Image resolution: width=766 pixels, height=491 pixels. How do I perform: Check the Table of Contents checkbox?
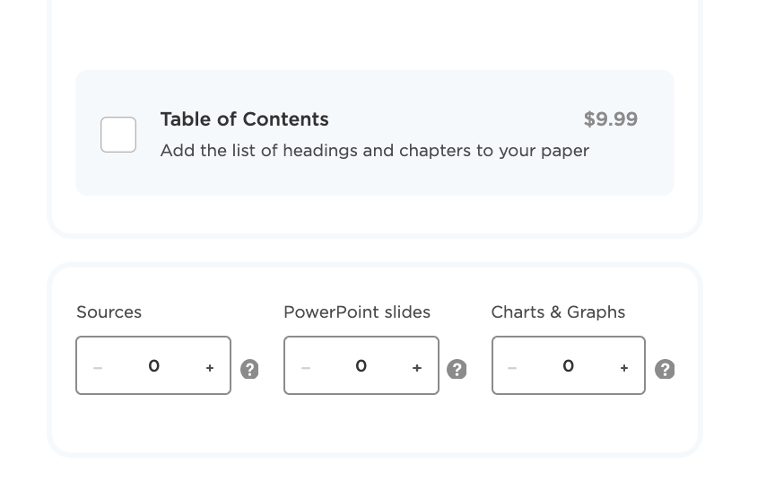pyautogui.click(x=118, y=135)
